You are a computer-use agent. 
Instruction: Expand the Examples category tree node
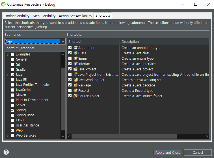(8, 55)
